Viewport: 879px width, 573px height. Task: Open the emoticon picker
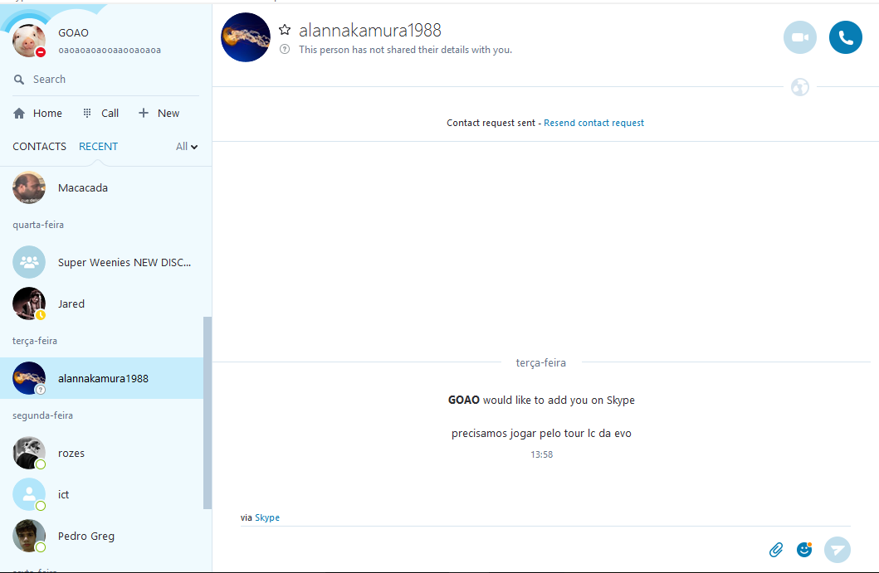(x=804, y=550)
